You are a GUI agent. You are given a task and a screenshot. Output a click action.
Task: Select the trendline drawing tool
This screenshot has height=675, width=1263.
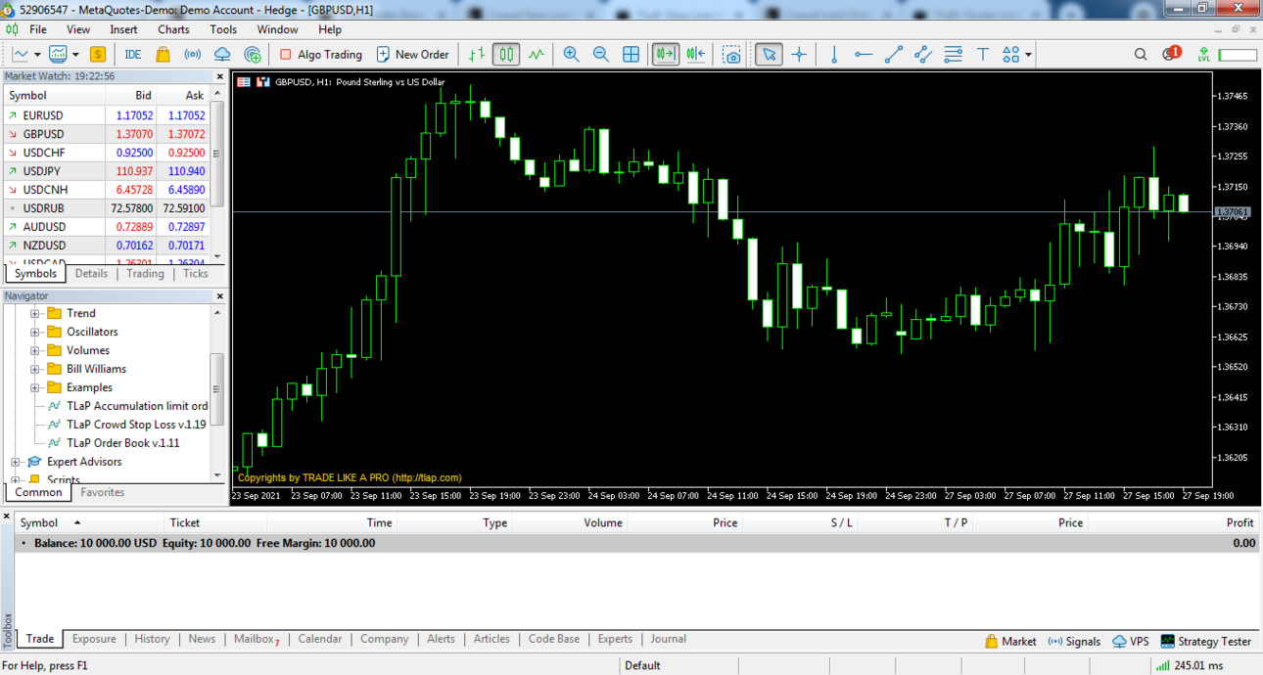pos(894,55)
